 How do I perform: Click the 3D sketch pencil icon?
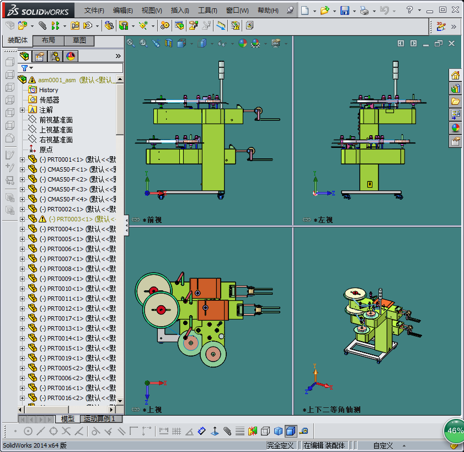click(441, 26)
